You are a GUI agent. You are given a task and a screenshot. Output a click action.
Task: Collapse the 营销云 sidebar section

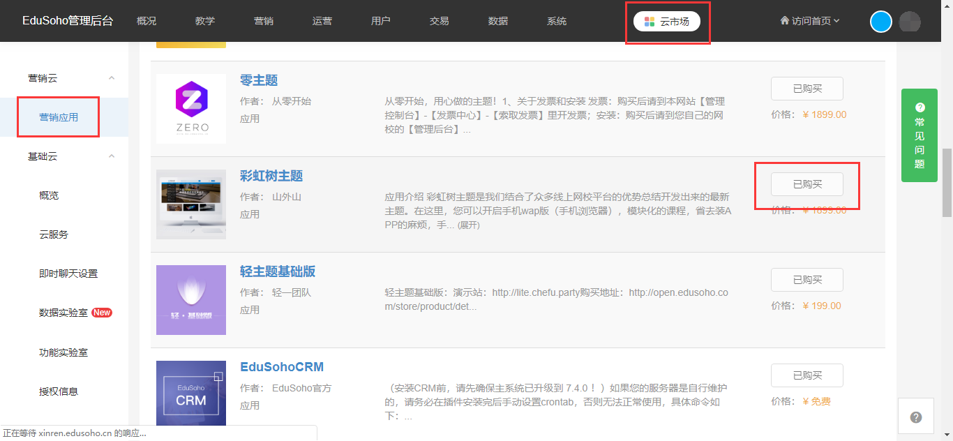pyautogui.click(x=112, y=78)
